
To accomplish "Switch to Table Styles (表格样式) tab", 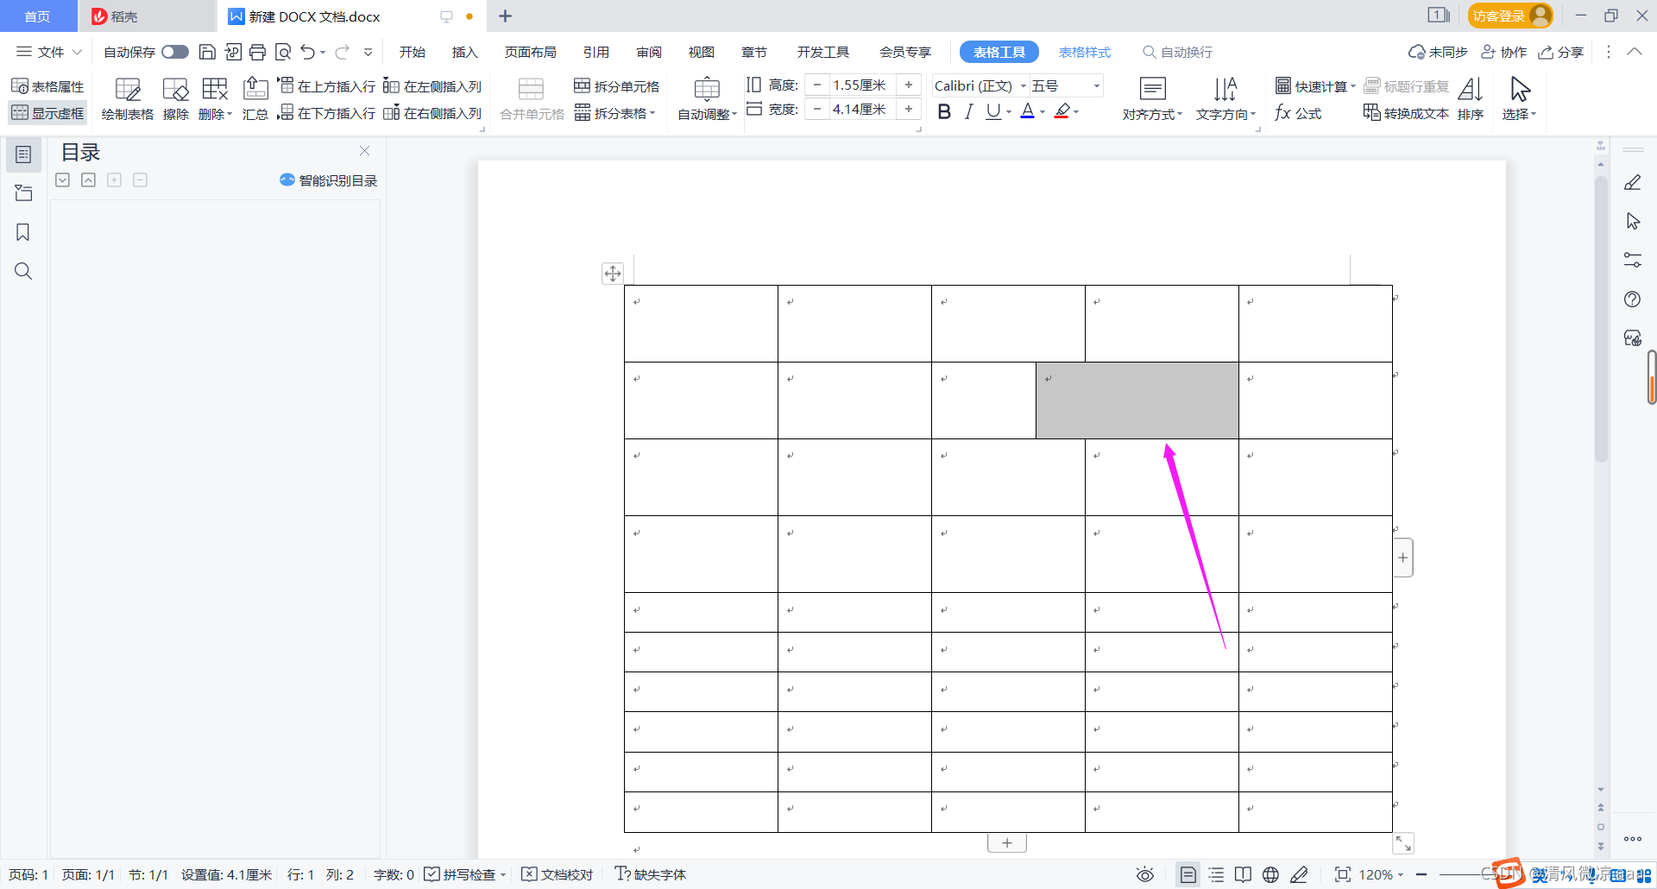I will click(1085, 52).
